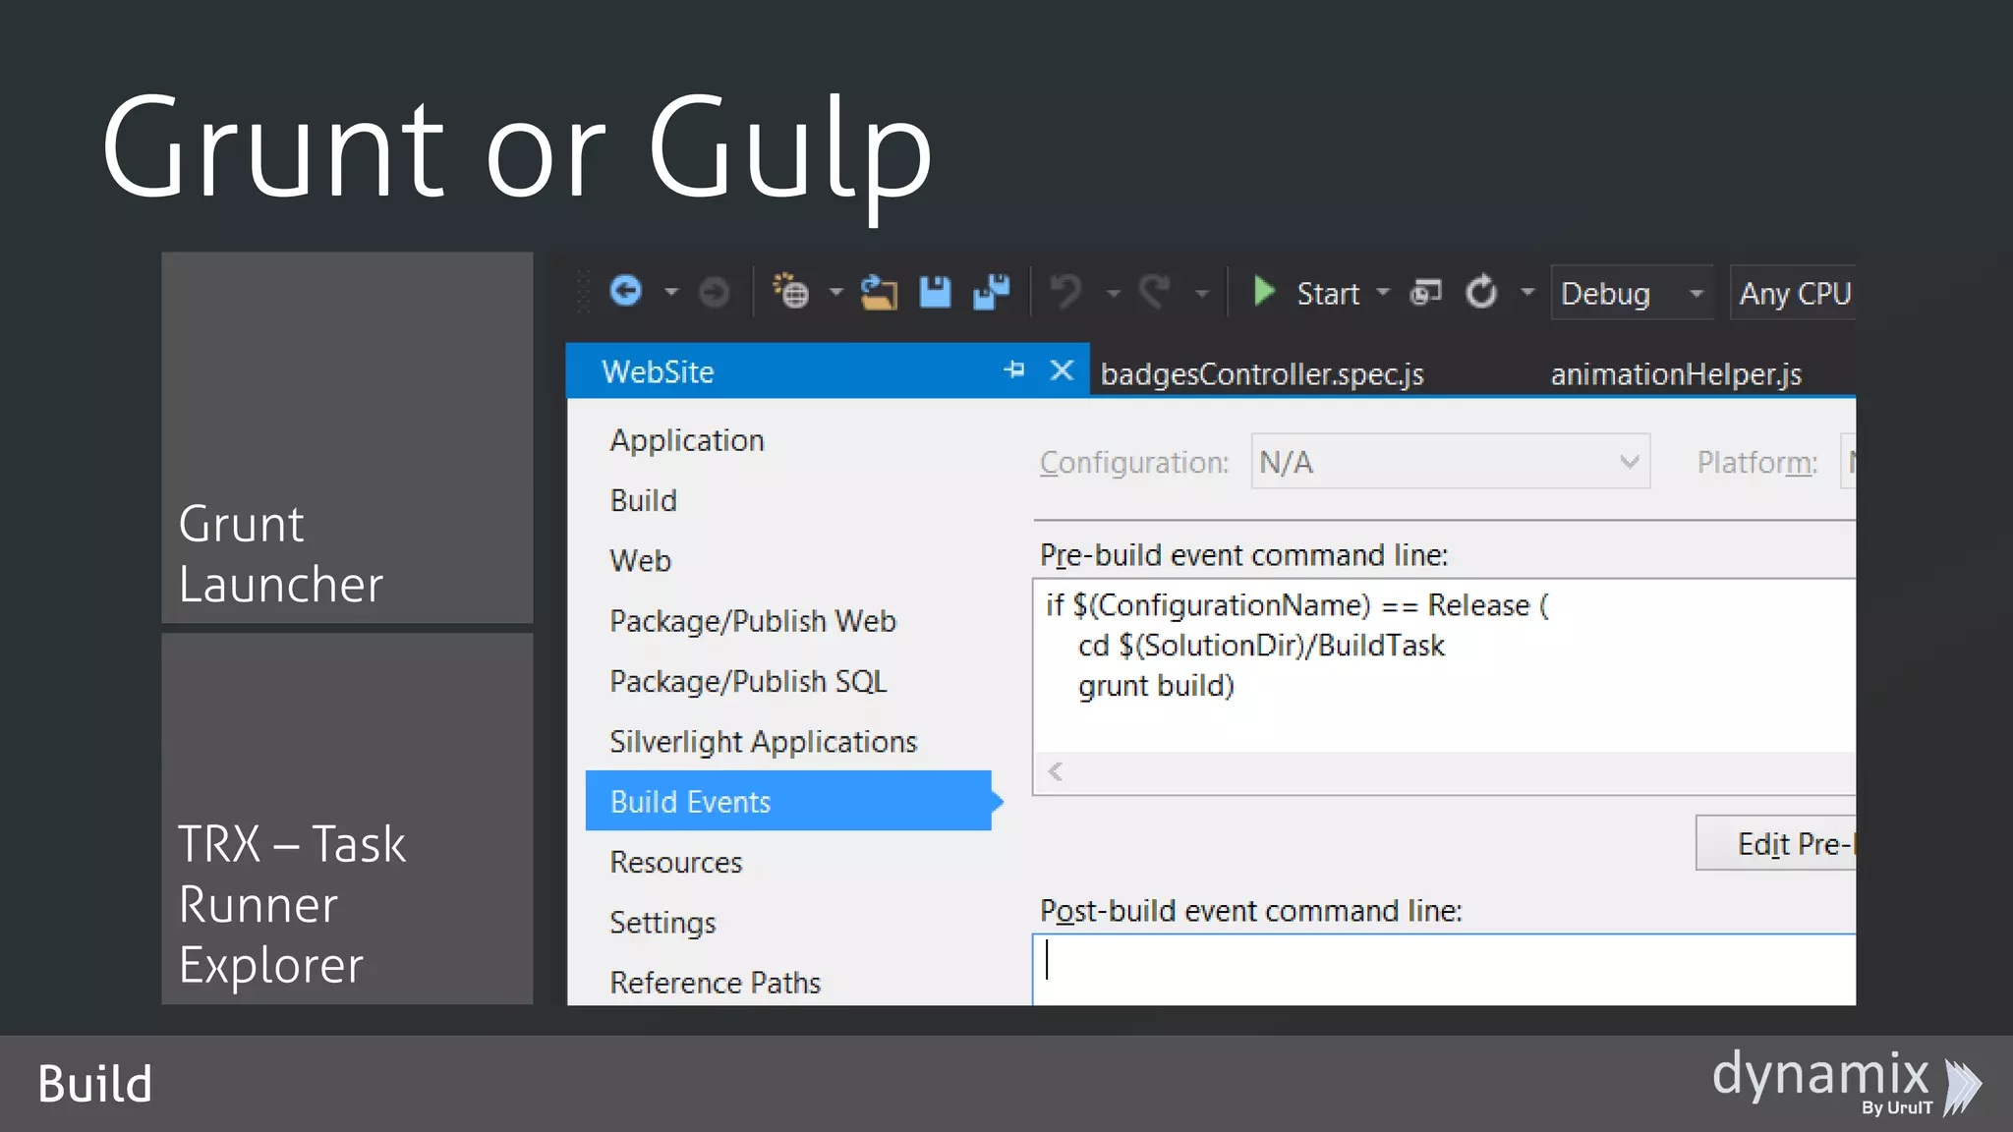Click the Redo arrow icon

click(x=1156, y=293)
